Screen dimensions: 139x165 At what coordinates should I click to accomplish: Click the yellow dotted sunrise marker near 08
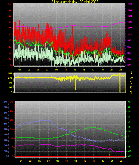[52, 155]
